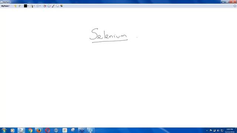237x133 pixels.
Task: Launch Google Chrome from taskbar
Action: pyautogui.click(x=30, y=130)
